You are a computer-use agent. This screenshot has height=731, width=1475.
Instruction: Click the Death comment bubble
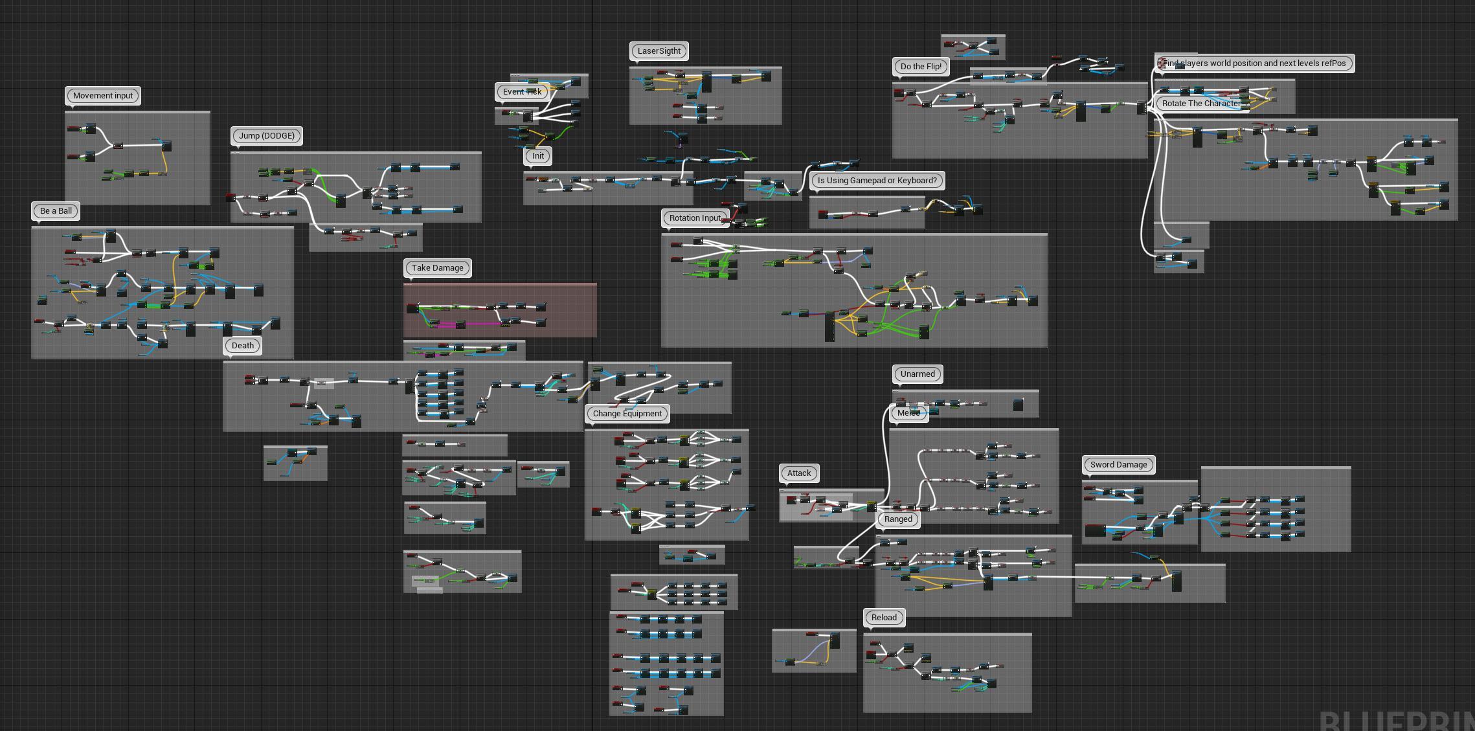coord(243,346)
